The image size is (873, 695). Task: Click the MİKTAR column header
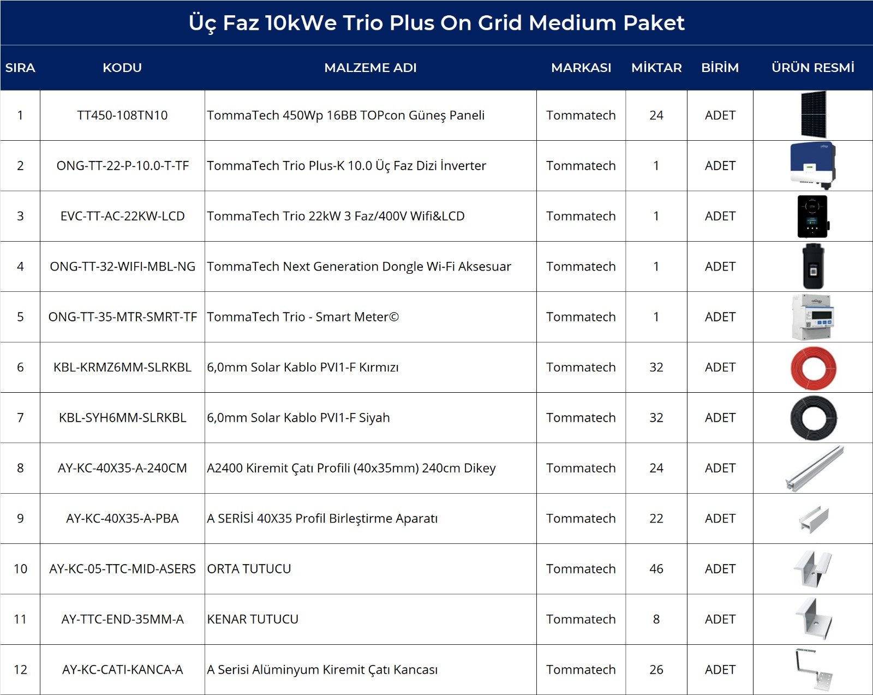click(x=656, y=68)
